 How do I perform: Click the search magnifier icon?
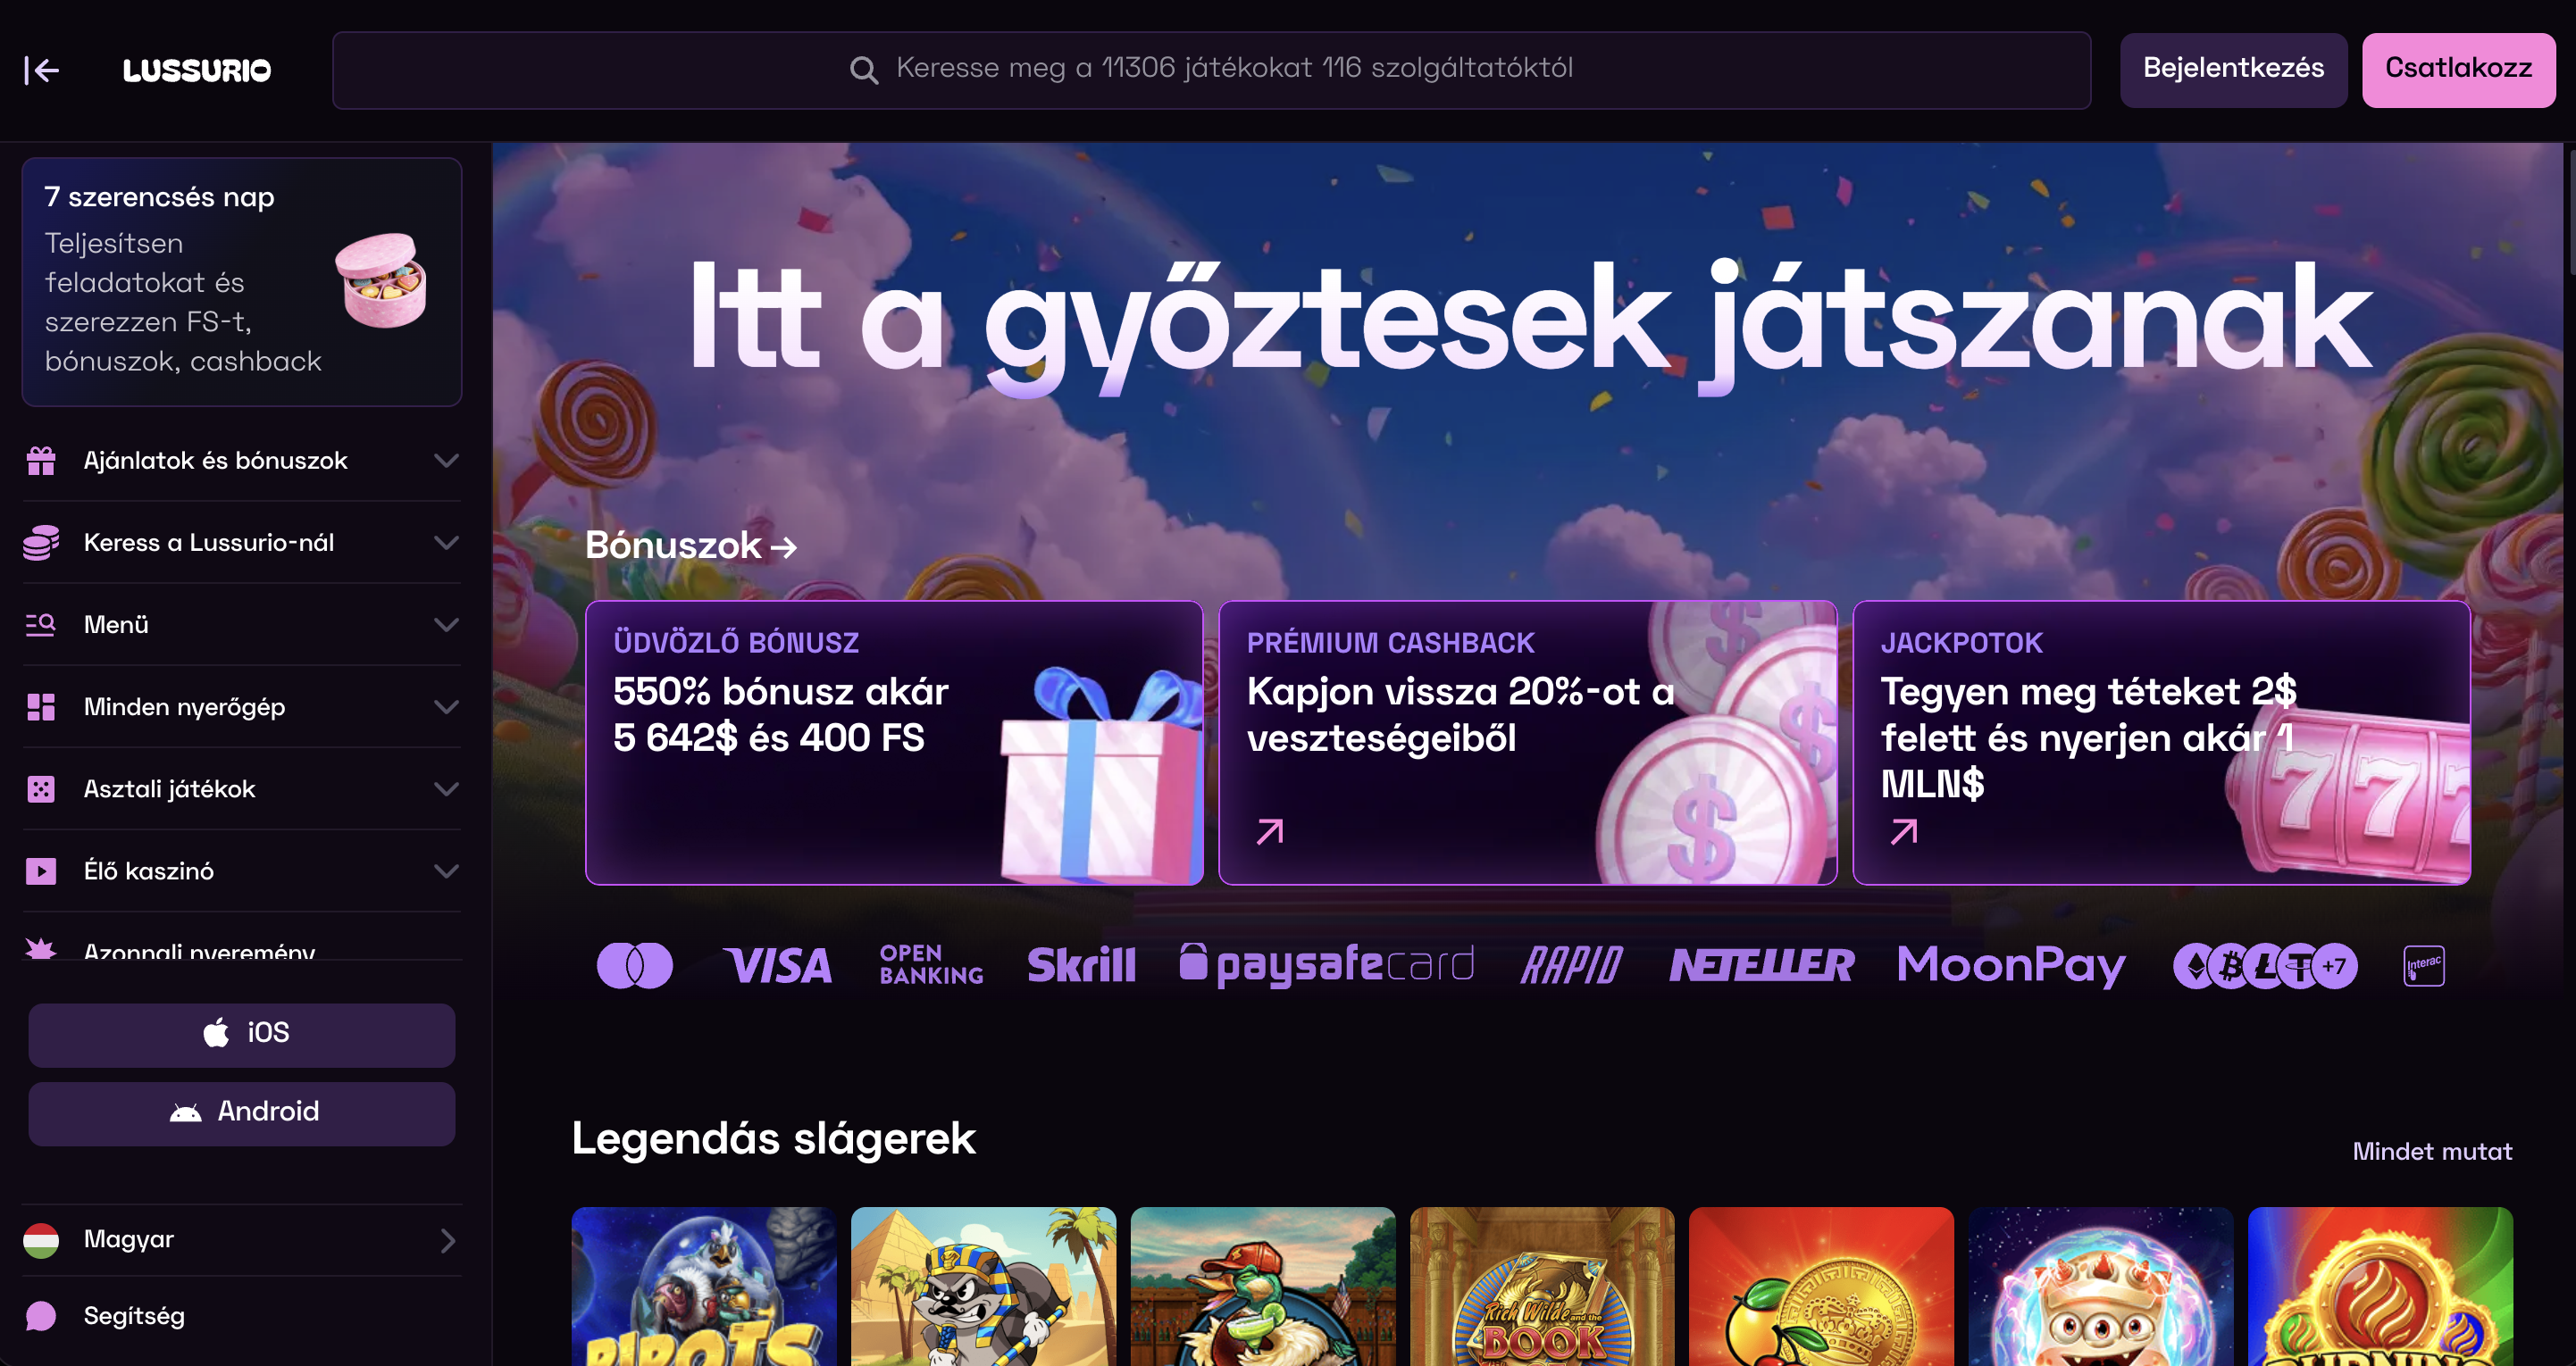coord(864,70)
